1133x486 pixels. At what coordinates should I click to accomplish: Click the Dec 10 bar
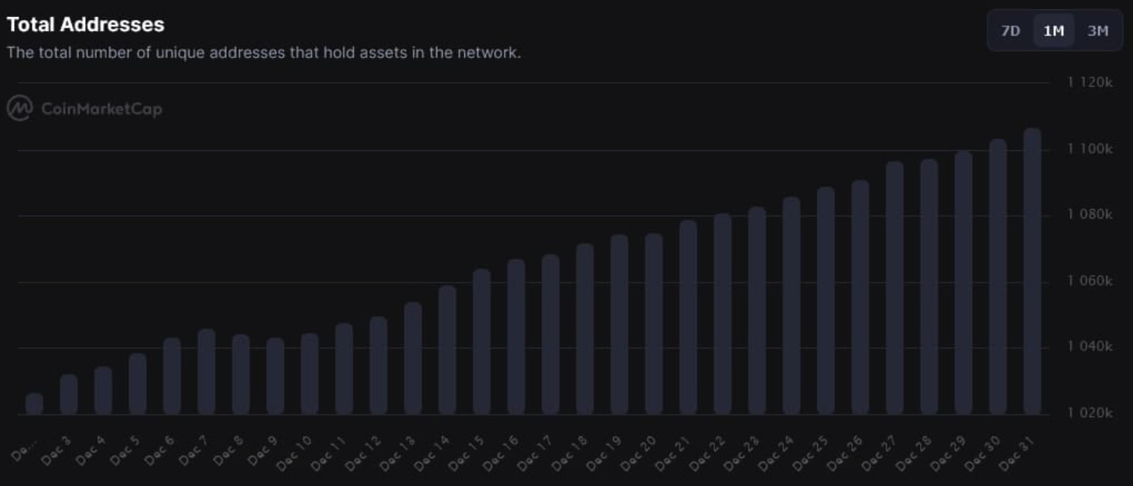point(310,373)
